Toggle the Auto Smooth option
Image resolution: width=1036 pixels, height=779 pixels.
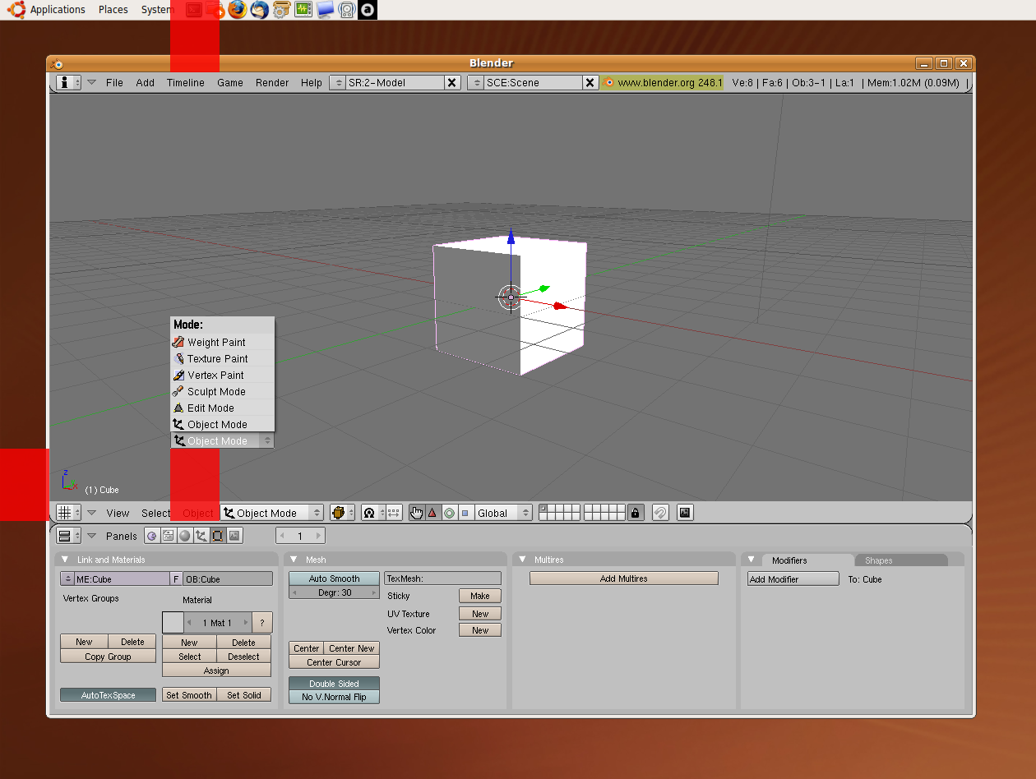(334, 578)
